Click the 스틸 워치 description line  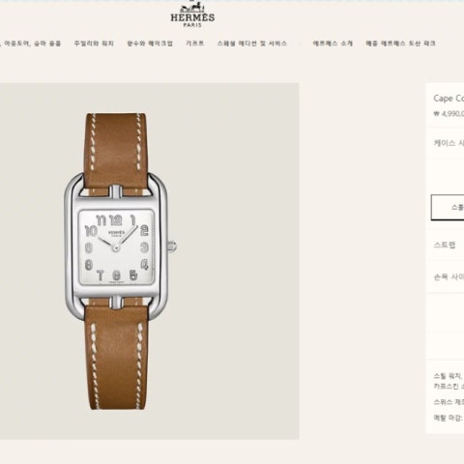(x=449, y=376)
